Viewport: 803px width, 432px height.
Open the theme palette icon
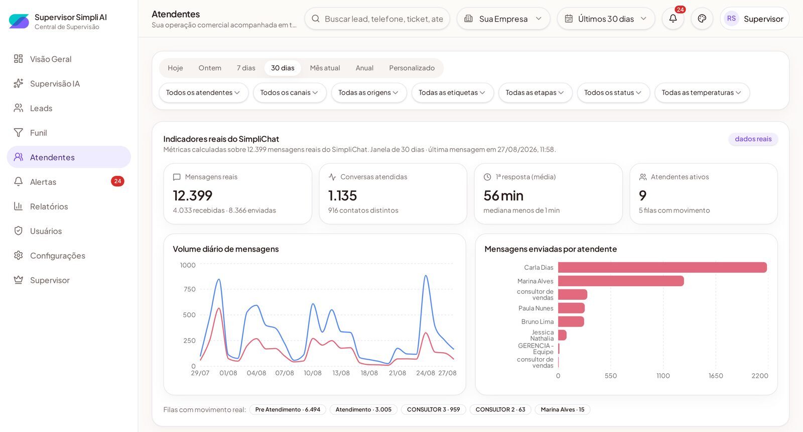[702, 19]
